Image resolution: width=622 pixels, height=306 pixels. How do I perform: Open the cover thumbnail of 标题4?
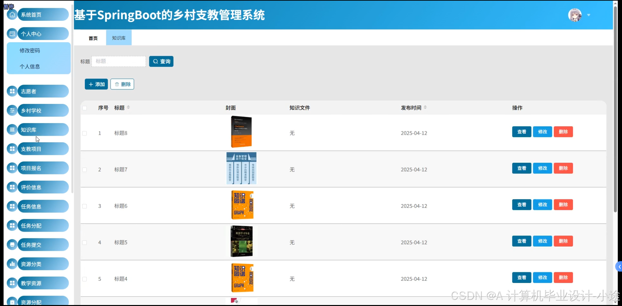(242, 277)
